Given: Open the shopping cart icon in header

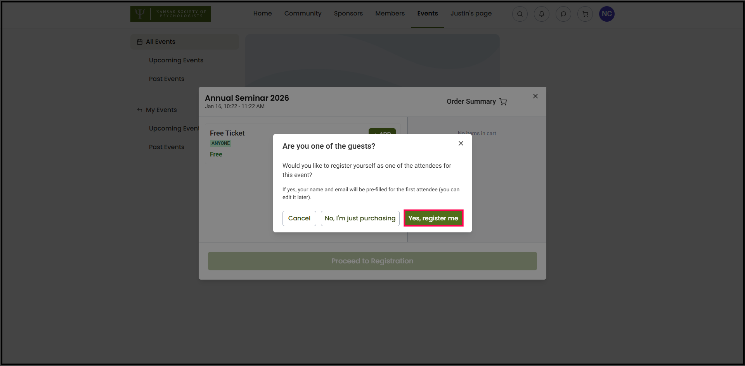Looking at the screenshot, I should 585,14.
